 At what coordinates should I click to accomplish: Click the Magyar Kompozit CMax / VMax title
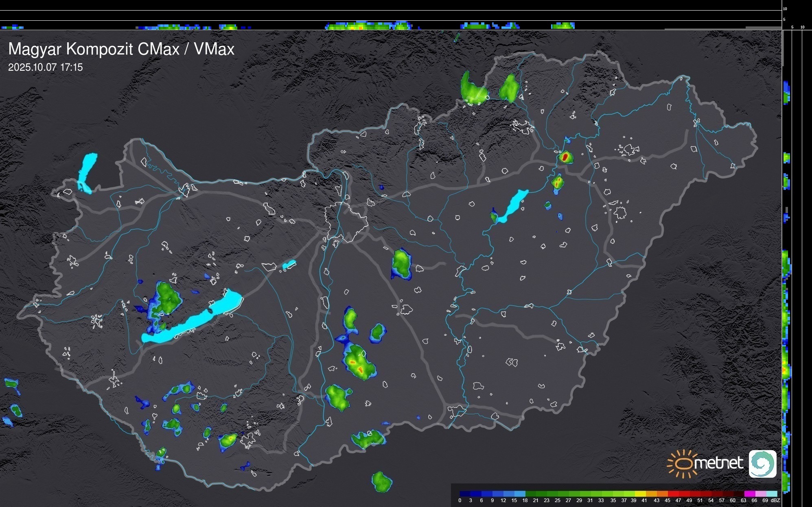121,49
